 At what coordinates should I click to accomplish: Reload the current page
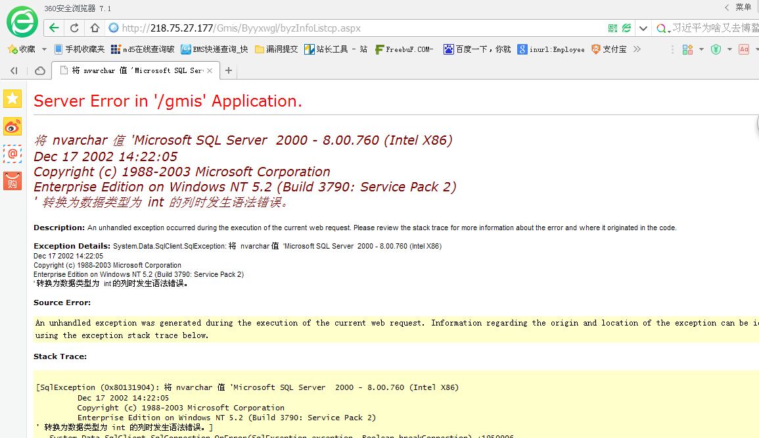74,28
